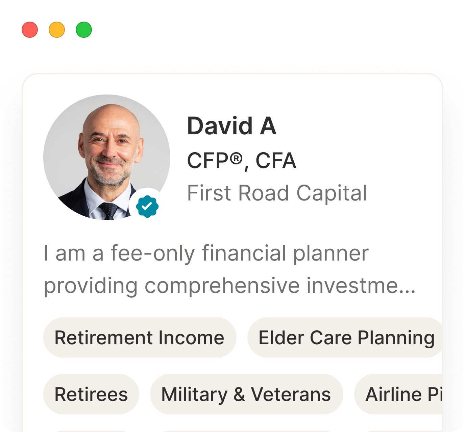Image resolution: width=465 pixels, height=432 pixels.
Task: Click the teal verified checkmark badge
Action: [147, 206]
